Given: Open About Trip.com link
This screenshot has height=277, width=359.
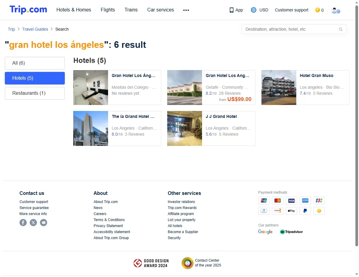Looking at the screenshot, I should [106, 202].
